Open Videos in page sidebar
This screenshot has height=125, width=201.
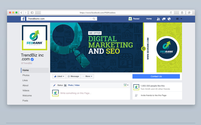(x=26, y=90)
